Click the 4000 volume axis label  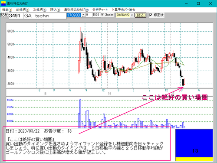[10, 100]
